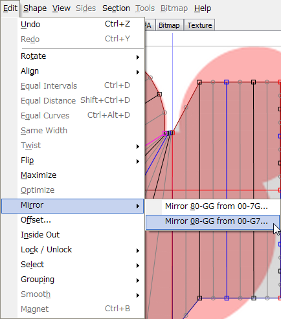Click the Magnet menu entry
This screenshot has width=281, height=319.
pyautogui.click(x=73, y=309)
